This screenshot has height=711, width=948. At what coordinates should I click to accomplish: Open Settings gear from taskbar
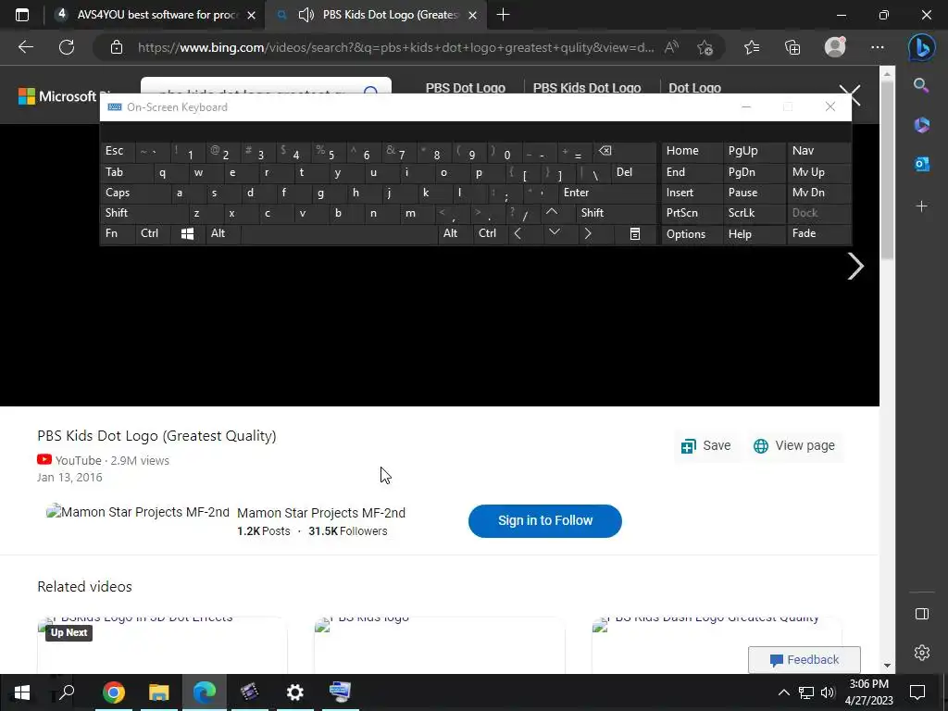click(294, 692)
